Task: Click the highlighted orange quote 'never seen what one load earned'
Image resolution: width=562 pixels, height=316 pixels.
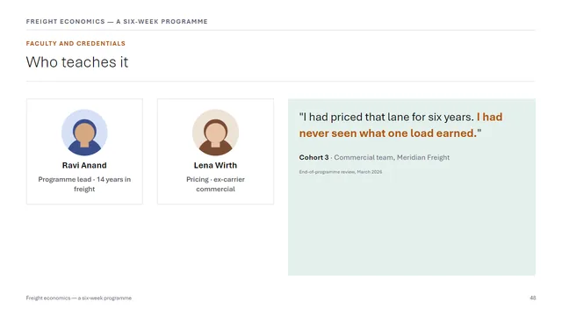Action: coord(388,133)
